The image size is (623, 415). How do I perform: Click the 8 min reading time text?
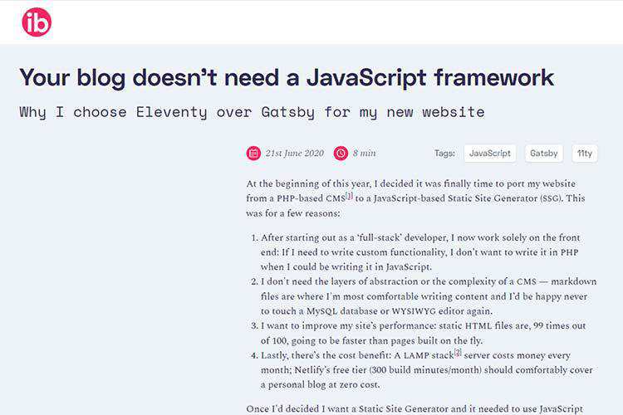pyautogui.click(x=364, y=154)
